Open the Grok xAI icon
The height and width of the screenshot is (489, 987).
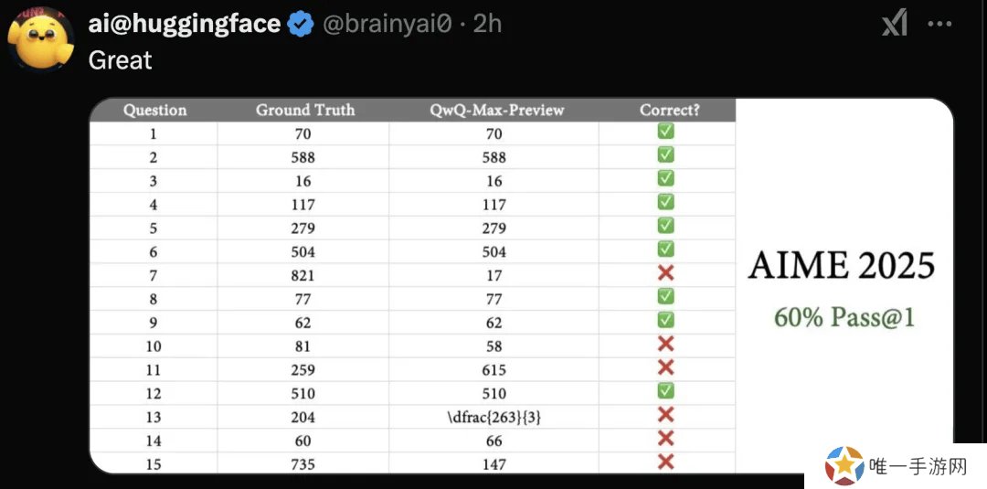(894, 25)
